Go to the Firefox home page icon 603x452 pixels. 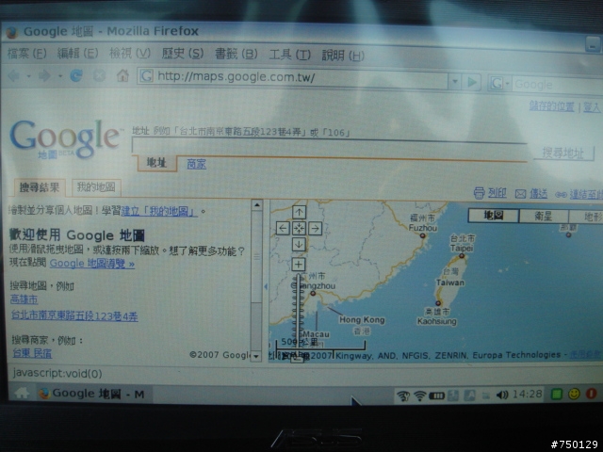122,75
